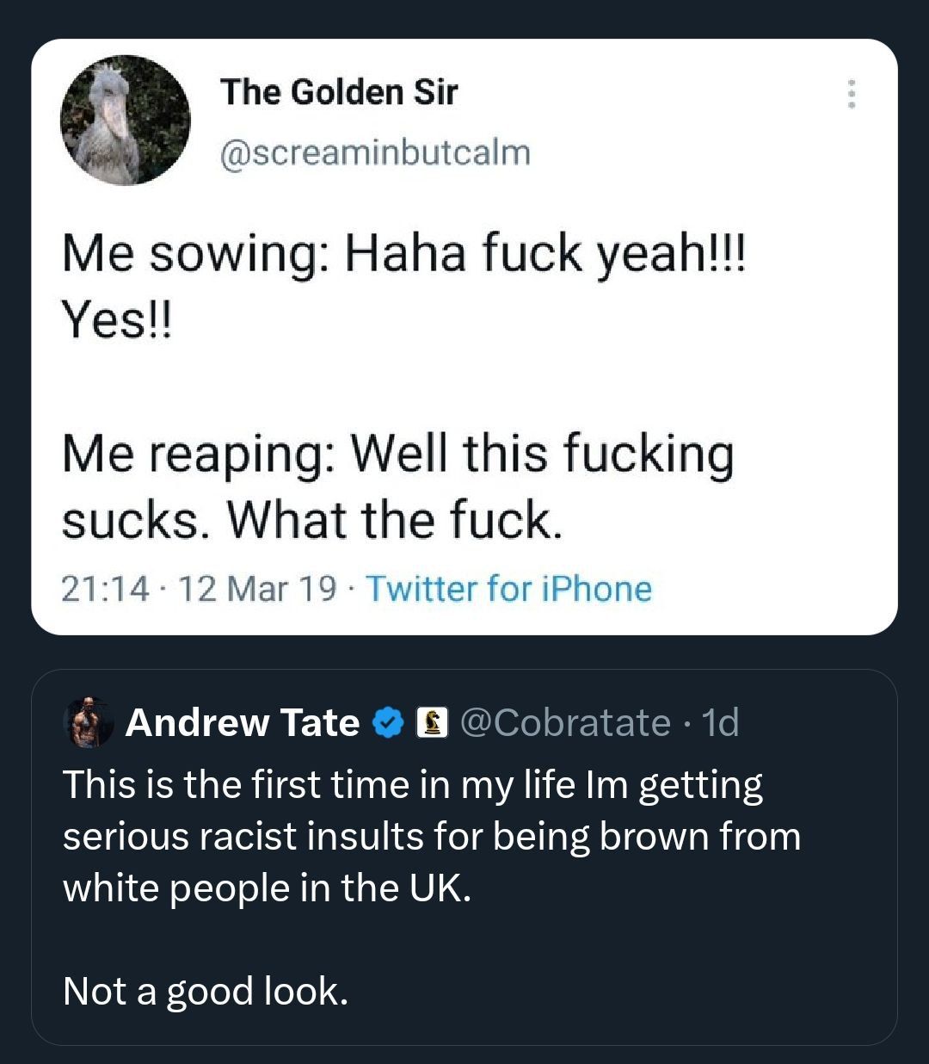
Task: Click the shoebill bird profile picture
Action: (x=125, y=121)
